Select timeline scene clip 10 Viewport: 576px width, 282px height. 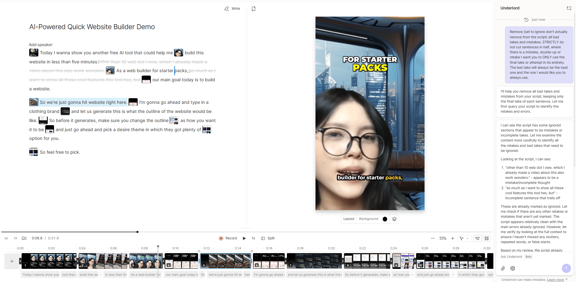[451, 261]
